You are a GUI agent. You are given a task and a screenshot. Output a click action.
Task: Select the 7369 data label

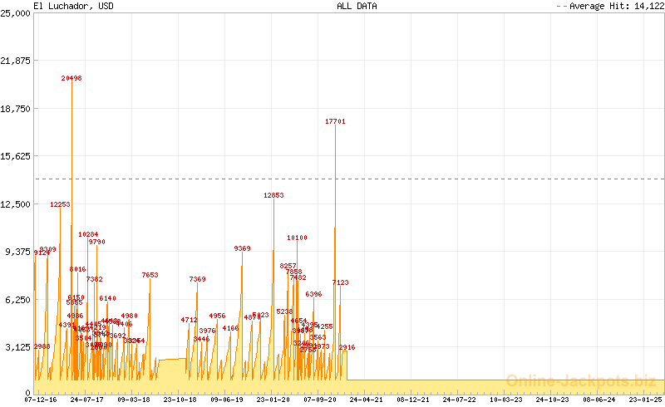point(197,279)
